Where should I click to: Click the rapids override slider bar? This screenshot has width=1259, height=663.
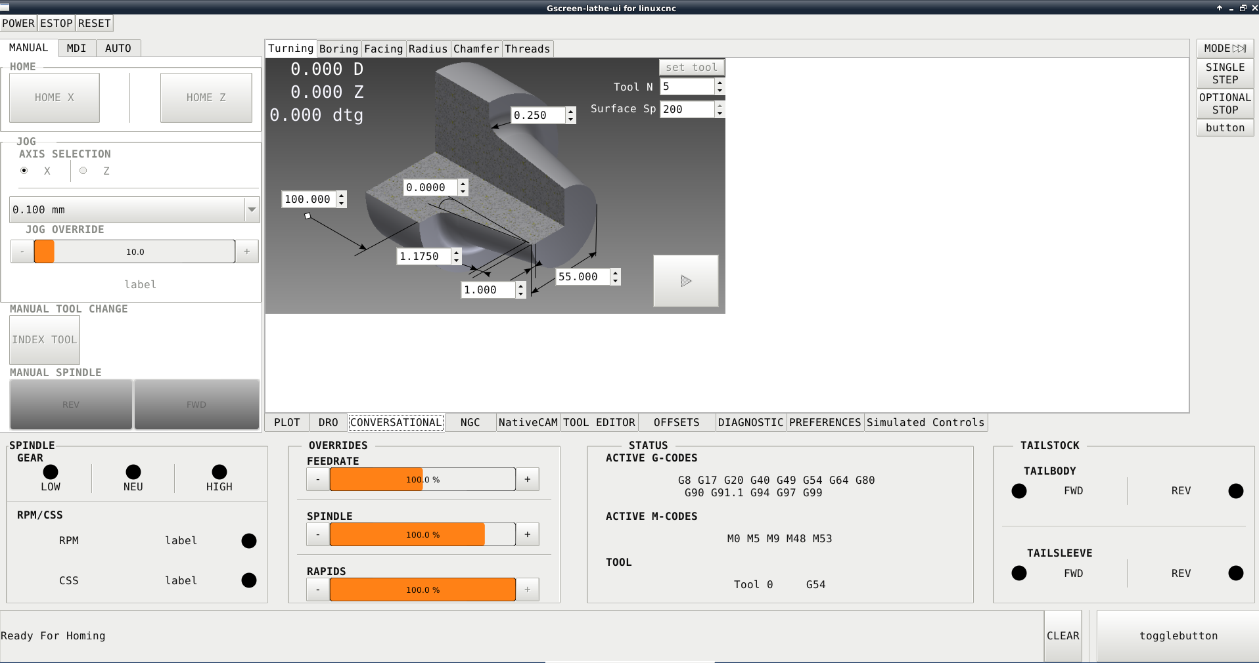(x=423, y=590)
